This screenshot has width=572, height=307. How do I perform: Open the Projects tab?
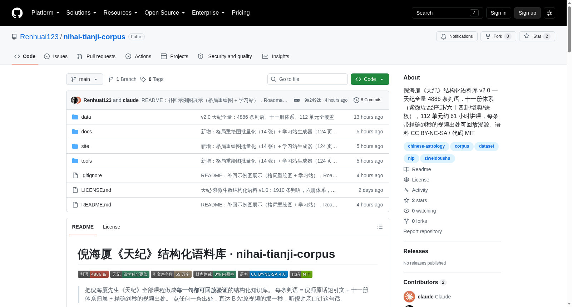(x=174, y=56)
